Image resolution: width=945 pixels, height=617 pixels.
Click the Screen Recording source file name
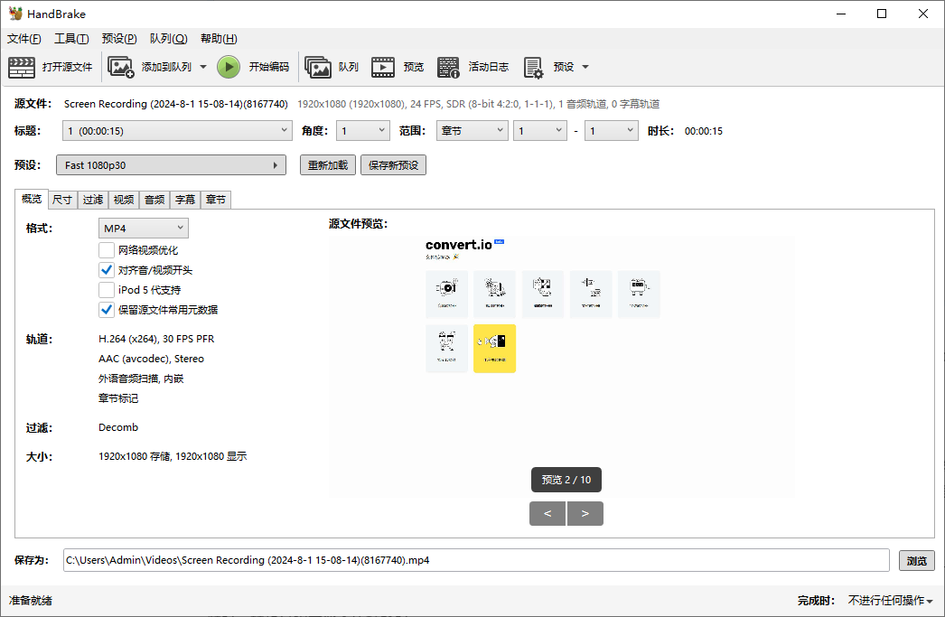176,104
